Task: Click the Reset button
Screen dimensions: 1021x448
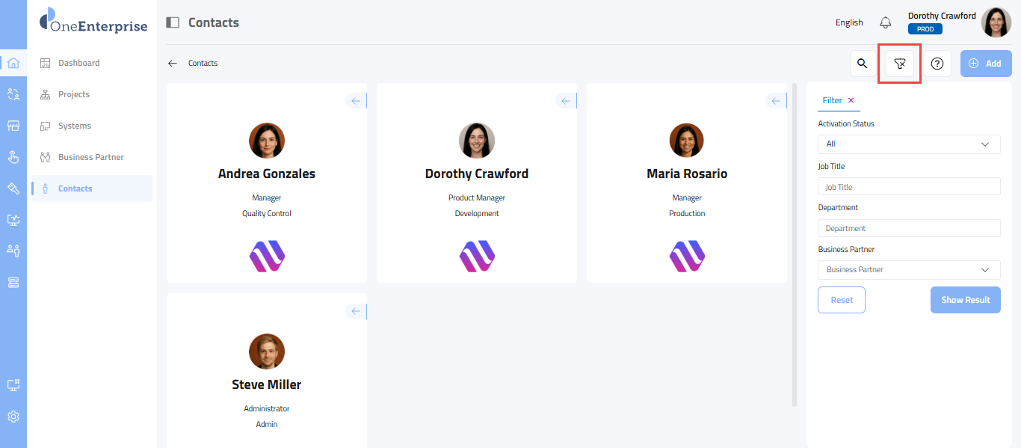Action: pyautogui.click(x=842, y=300)
